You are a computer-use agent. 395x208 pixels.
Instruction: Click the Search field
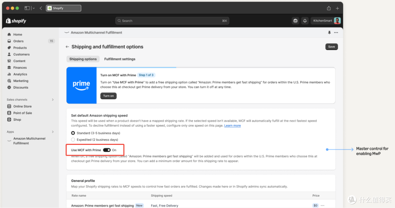click(172, 21)
